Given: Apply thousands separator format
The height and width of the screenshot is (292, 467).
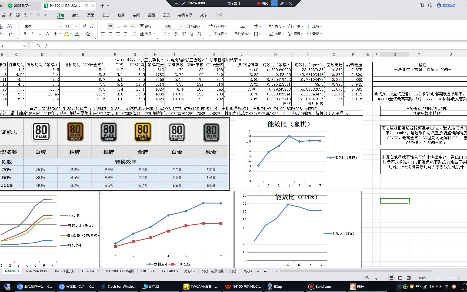Looking at the screenshot, I should 184,34.
